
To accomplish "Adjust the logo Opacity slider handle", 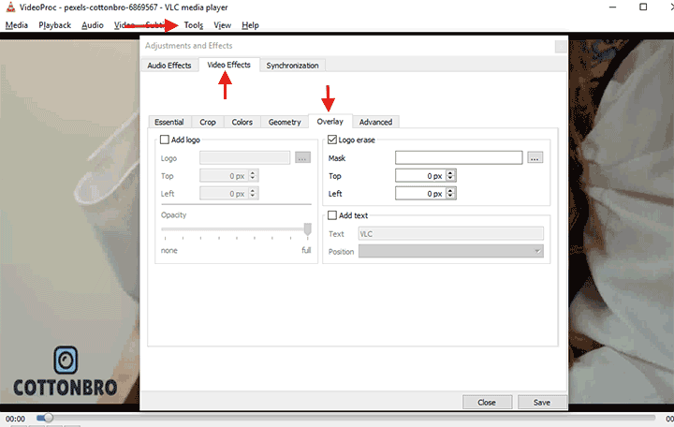I will [x=307, y=228].
